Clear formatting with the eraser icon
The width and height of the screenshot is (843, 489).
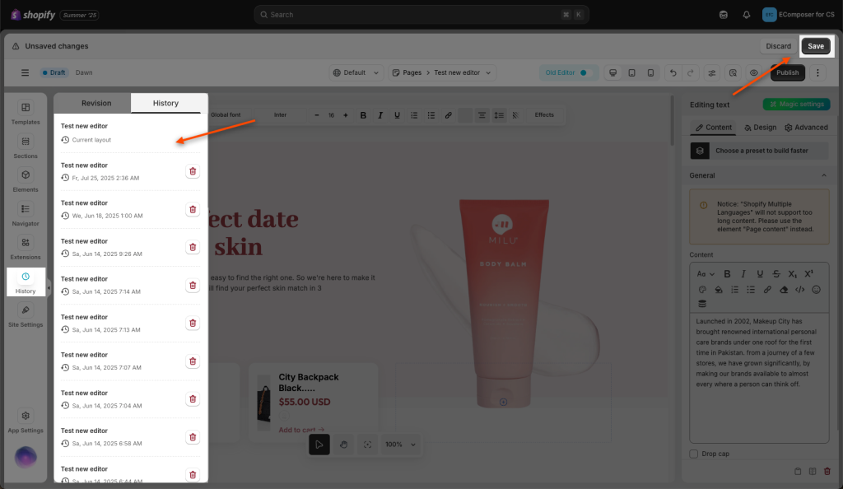[784, 290]
